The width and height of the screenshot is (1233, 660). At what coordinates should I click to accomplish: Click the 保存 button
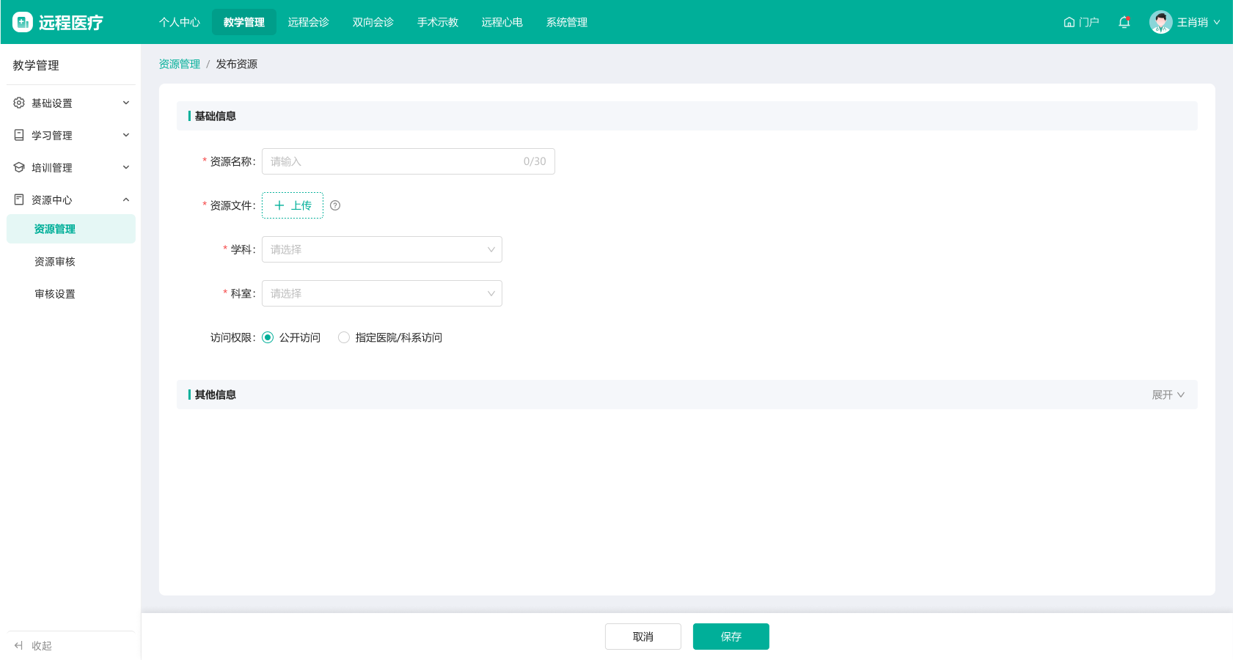click(731, 637)
